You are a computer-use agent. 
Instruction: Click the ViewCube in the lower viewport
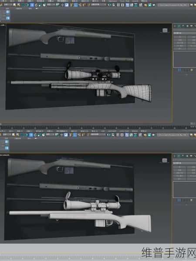[165, 160]
